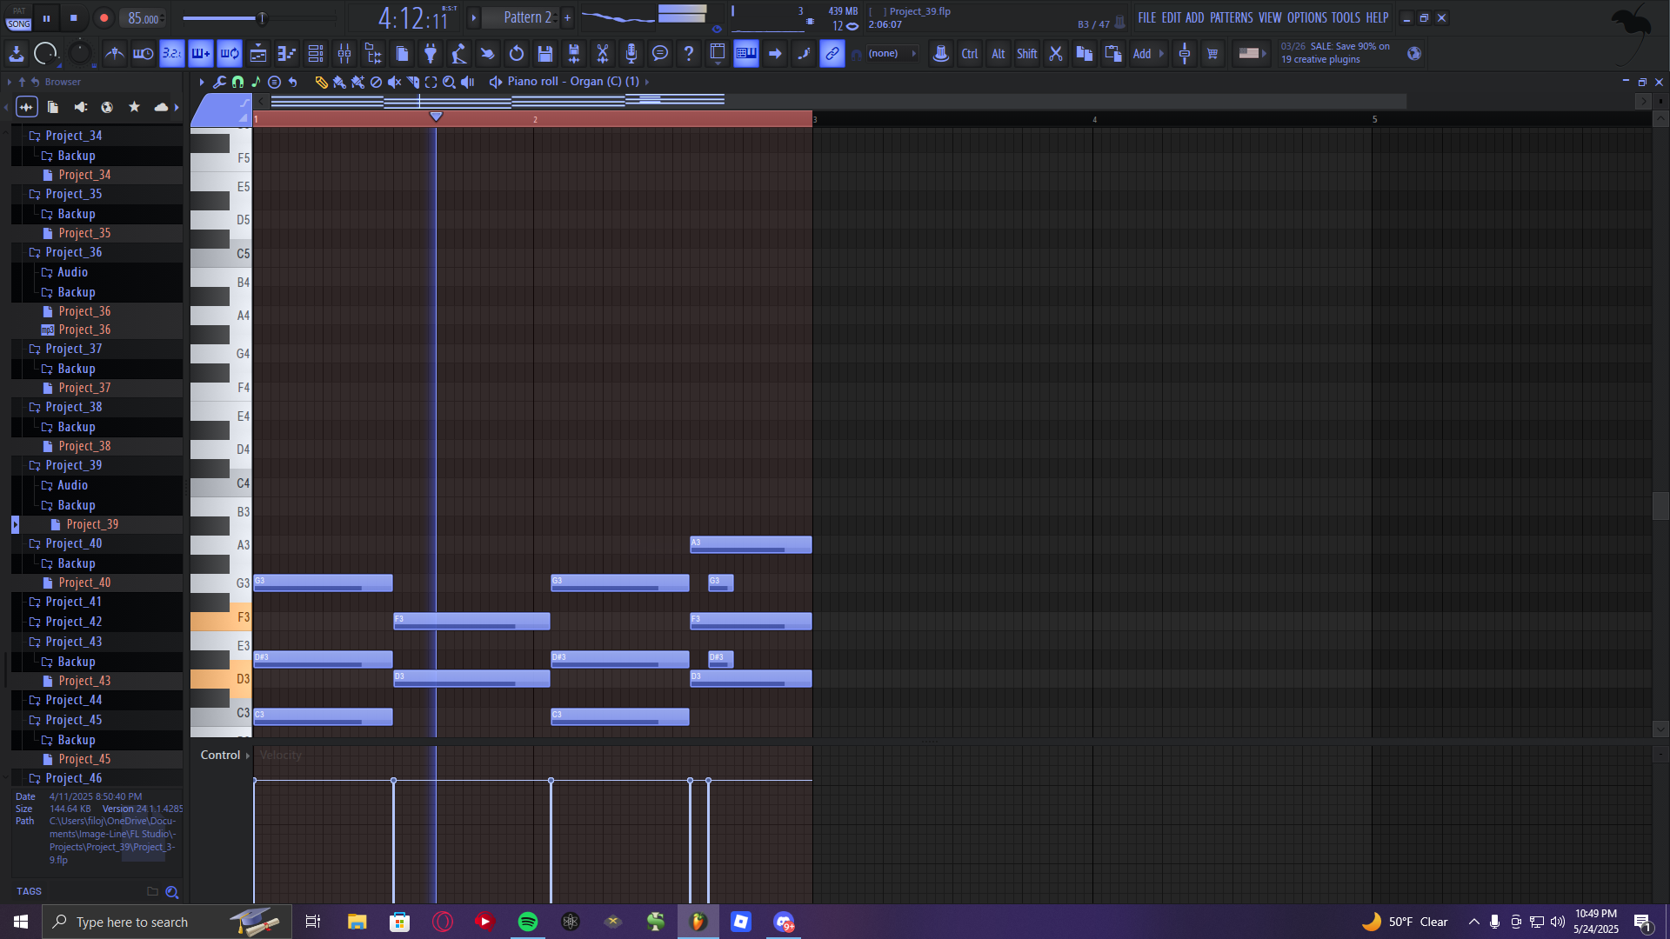Toggle the countdown before recording button

tap(172, 54)
